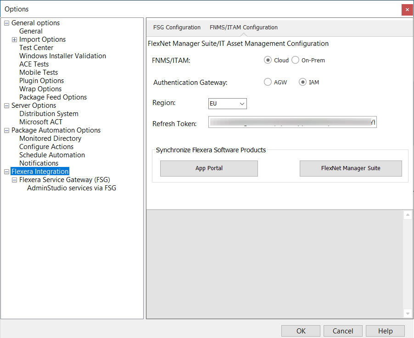Open the Region dropdown
Screen dimensions: 414x338
pos(227,104)
